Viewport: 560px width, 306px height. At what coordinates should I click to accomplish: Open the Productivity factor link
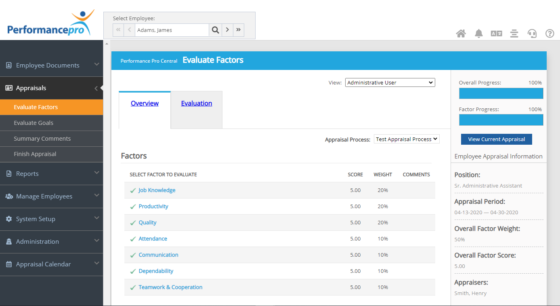(x=153, y=206)
